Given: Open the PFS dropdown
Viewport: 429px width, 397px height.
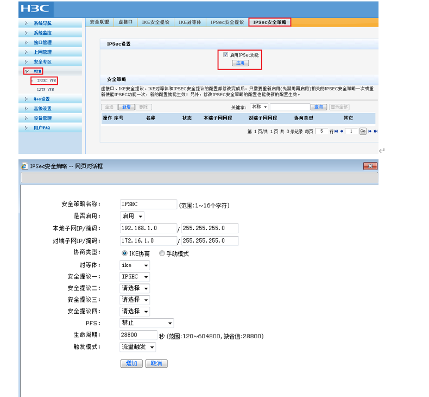Looking at the screenshot, I should click(147, 323).
